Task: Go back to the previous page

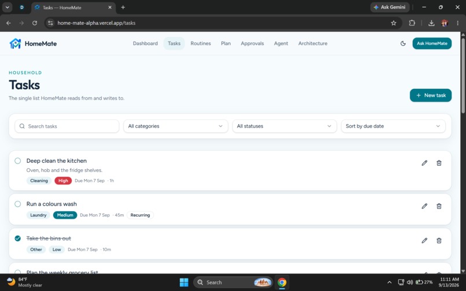Action: [x=9, y=23]
